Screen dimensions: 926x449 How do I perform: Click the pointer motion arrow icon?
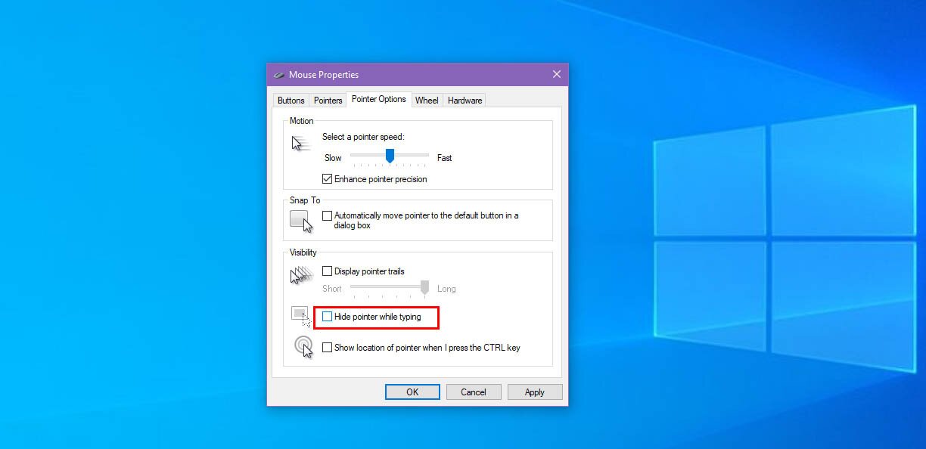click(298, 142)
